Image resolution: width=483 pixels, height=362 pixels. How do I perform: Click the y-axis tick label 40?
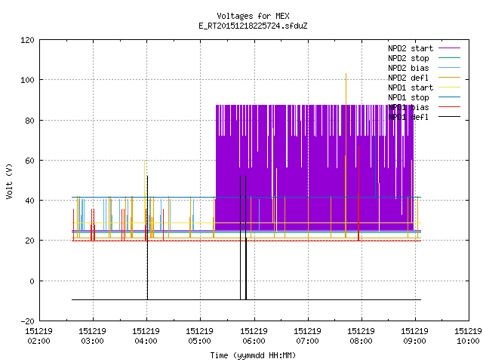point(29,201)
